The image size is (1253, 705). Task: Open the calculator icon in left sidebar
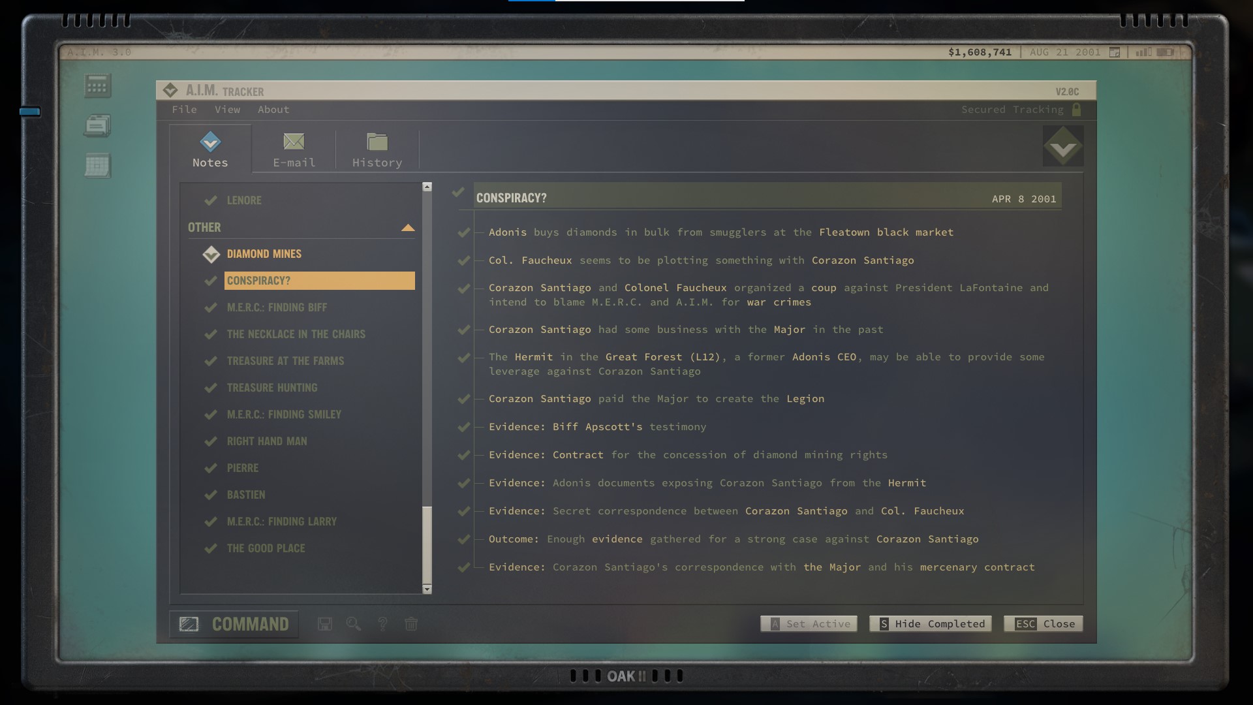(97, 86)
